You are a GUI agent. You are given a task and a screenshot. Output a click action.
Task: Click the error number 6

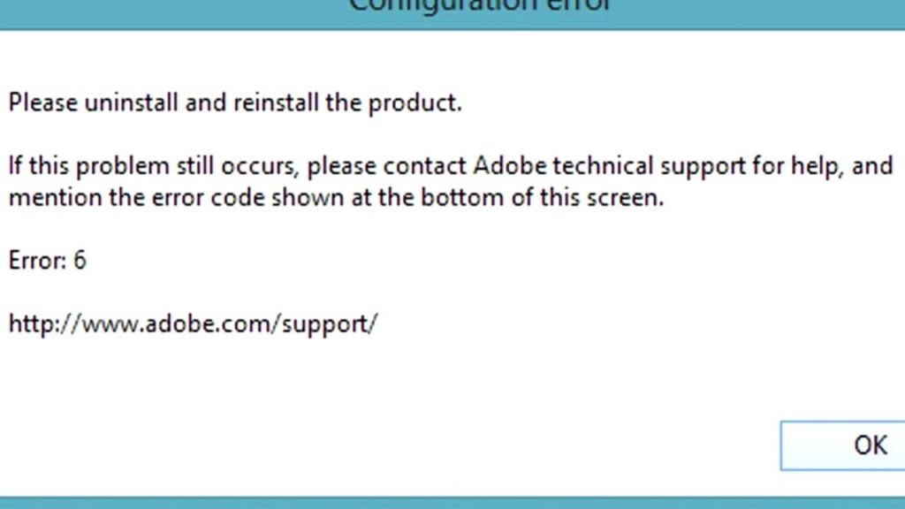tap(80, 261)
